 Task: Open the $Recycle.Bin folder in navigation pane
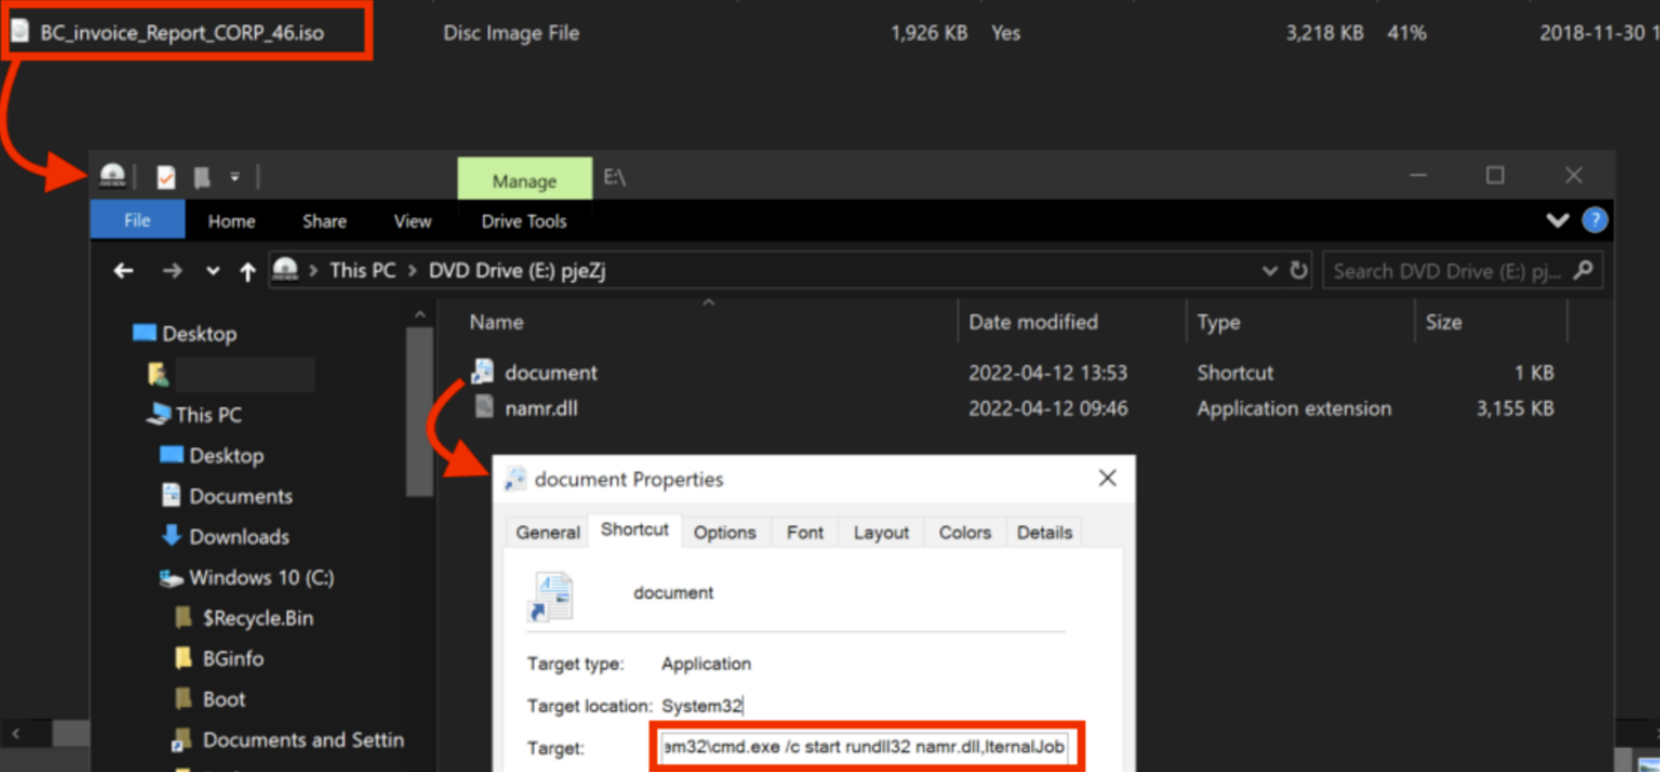[244, 618]
